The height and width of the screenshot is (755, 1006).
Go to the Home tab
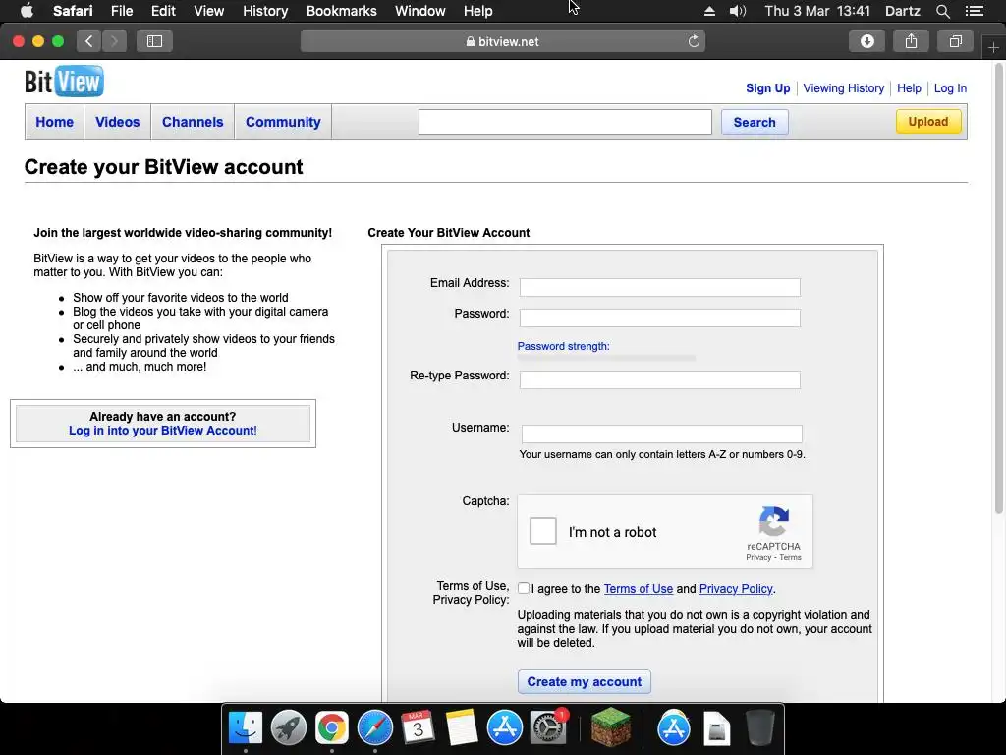[55, 122]
